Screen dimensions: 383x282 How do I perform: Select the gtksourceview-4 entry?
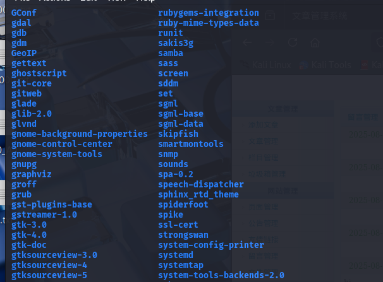pyautogui.click(x=49, y=266)
